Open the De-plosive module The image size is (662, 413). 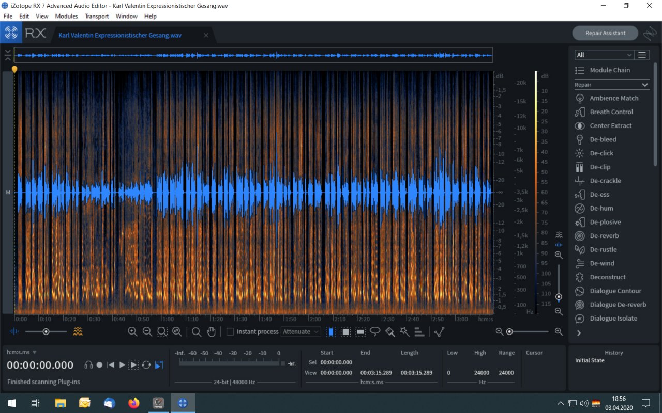[x=598, y=222]
